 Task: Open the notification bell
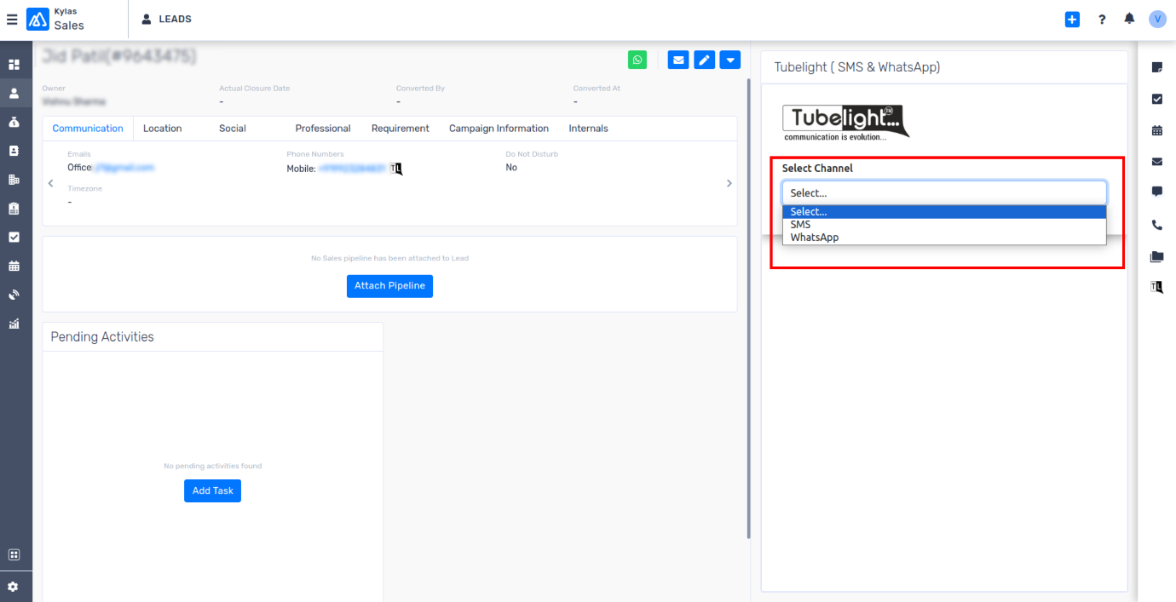tap(1129, 19)
